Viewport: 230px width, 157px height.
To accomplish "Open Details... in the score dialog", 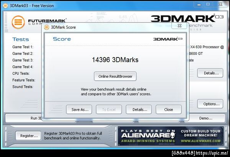I will 139,110.
